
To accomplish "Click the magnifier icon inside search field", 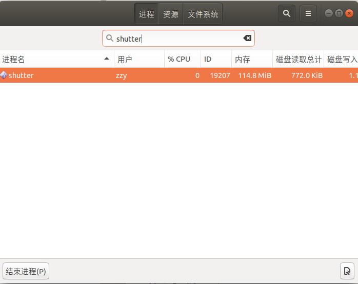I will point(110,38).
